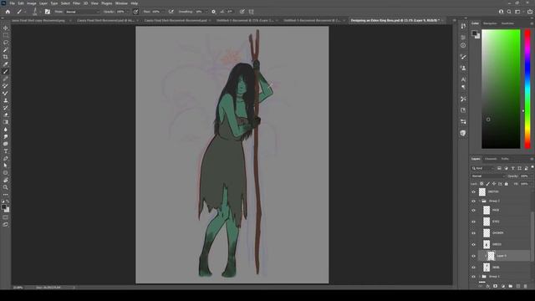The height and width of the screenshot is (301, 535).
Task: Select the Brush tool in the toolbox
Action: pyautogui.click(x=6, y=72)
